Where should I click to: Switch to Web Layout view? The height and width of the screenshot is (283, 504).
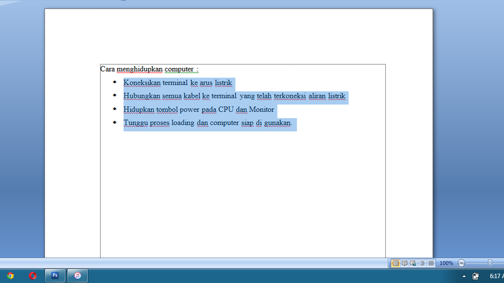414,263
